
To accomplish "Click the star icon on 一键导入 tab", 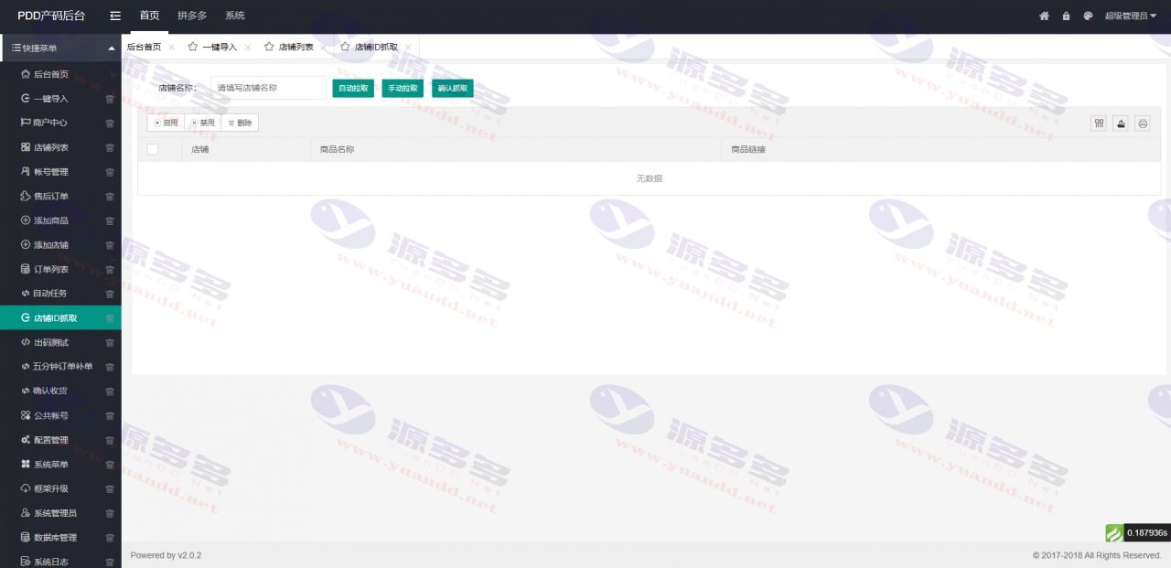I will tap(192, 47).
